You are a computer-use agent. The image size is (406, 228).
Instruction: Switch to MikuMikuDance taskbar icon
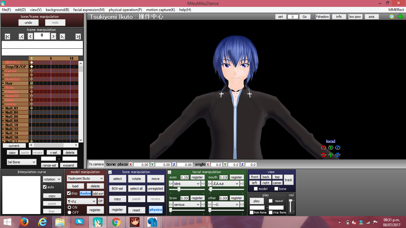point(97,222)
